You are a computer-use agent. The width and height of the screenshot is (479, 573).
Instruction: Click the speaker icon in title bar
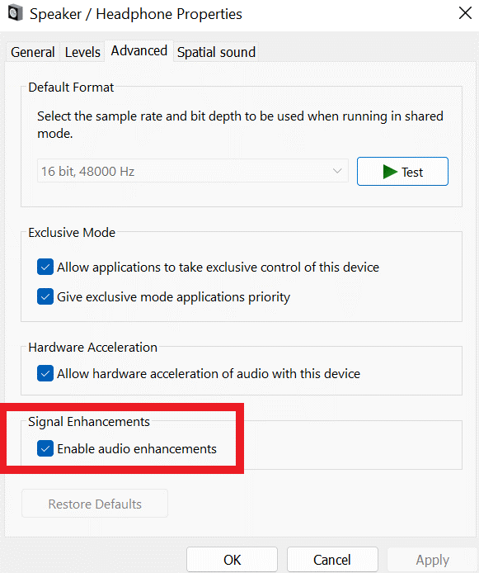click(15, 13)
